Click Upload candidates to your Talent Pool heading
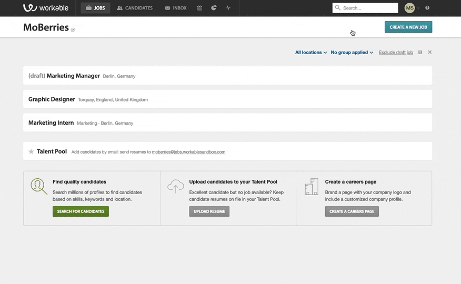 233,182
